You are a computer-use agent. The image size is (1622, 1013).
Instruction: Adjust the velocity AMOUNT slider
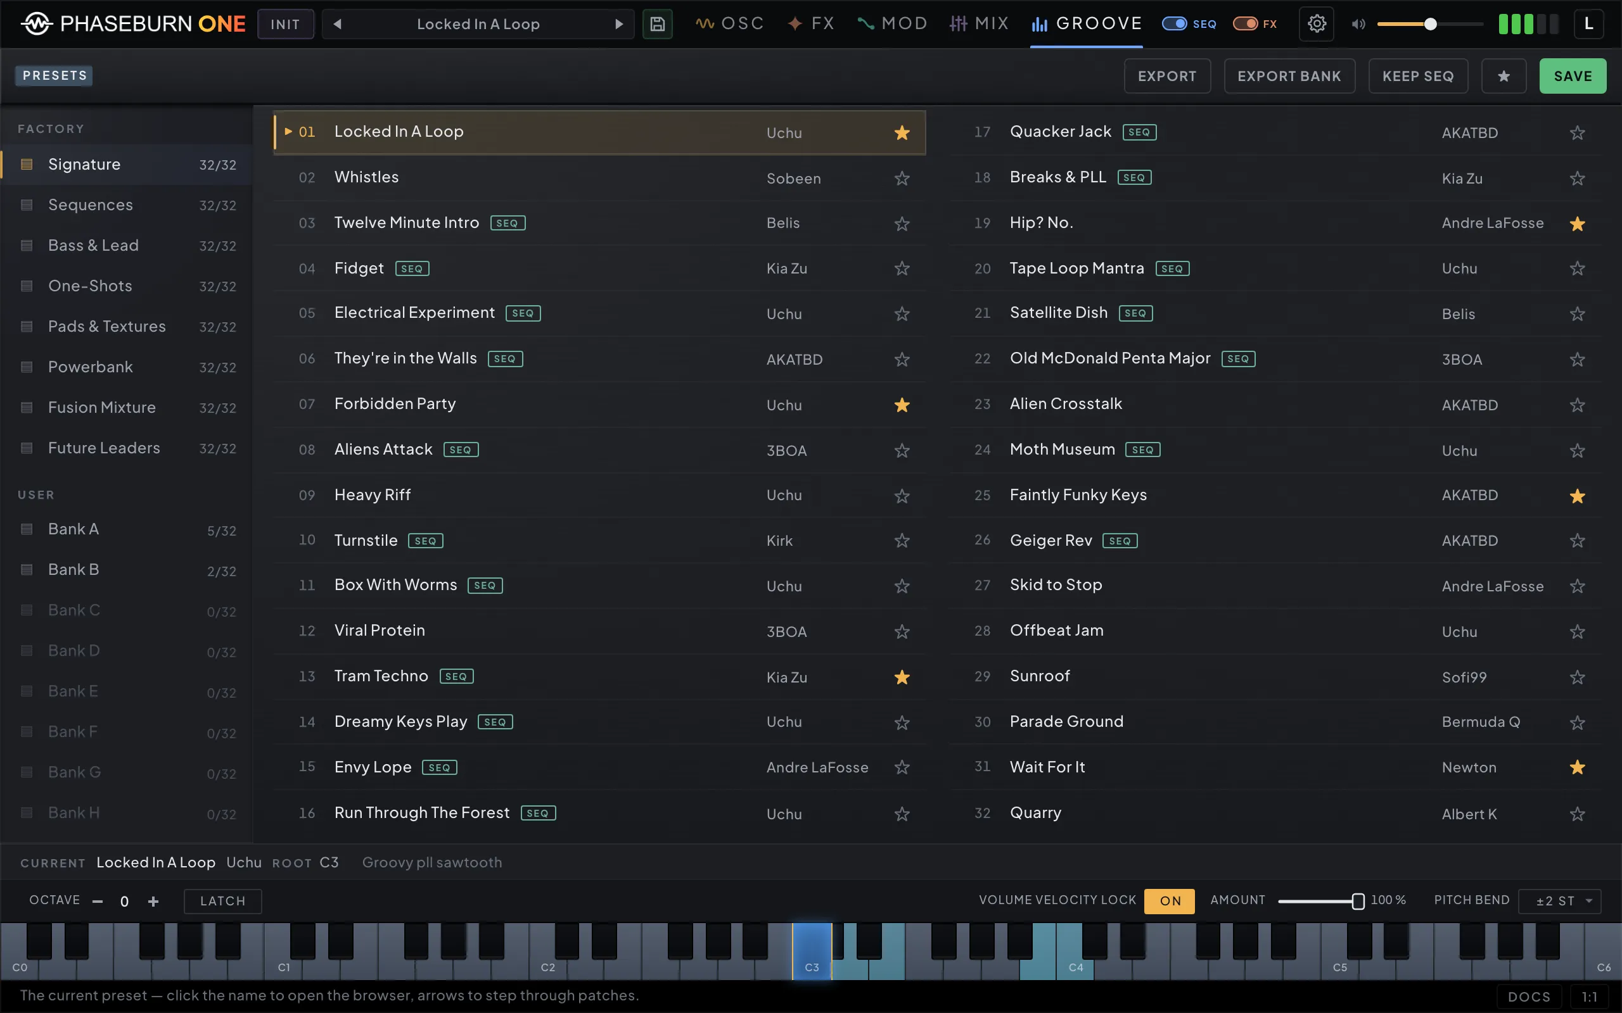[1320, 901]
